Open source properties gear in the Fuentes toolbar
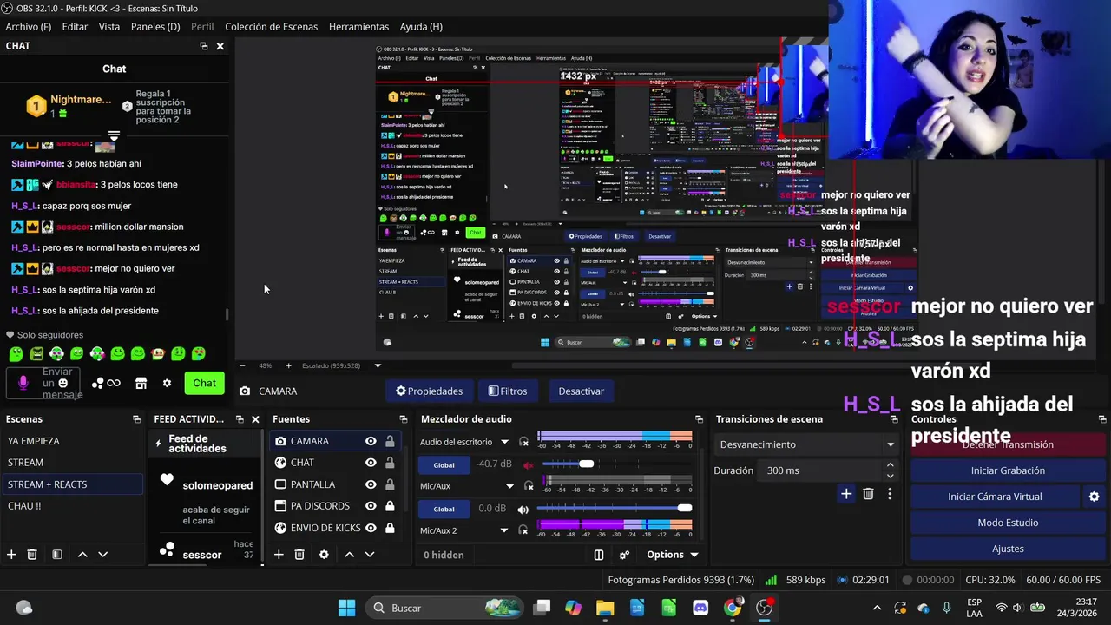The image size is (1111, 625). [x=324, y=554]
